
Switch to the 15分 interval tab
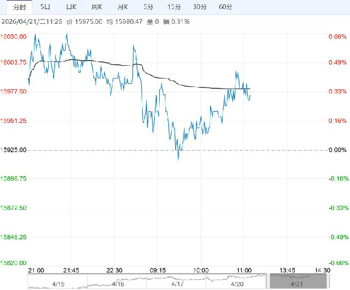[173, 6]
